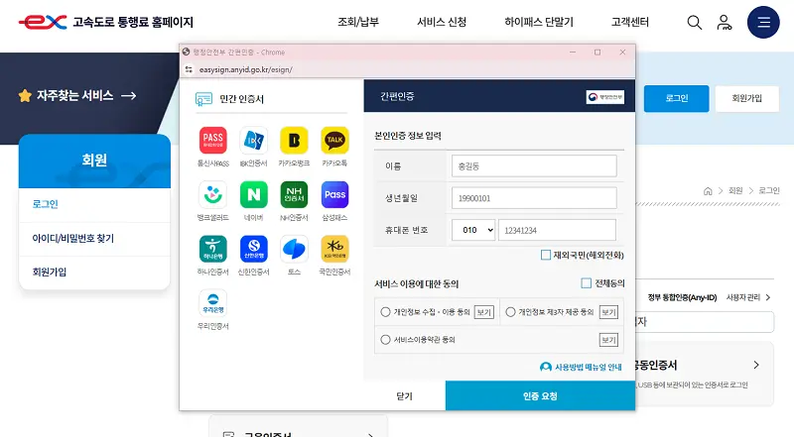Click the home icon in breadcrumb
The height and width of the screenshot is (437, 794).
(708, 190)
